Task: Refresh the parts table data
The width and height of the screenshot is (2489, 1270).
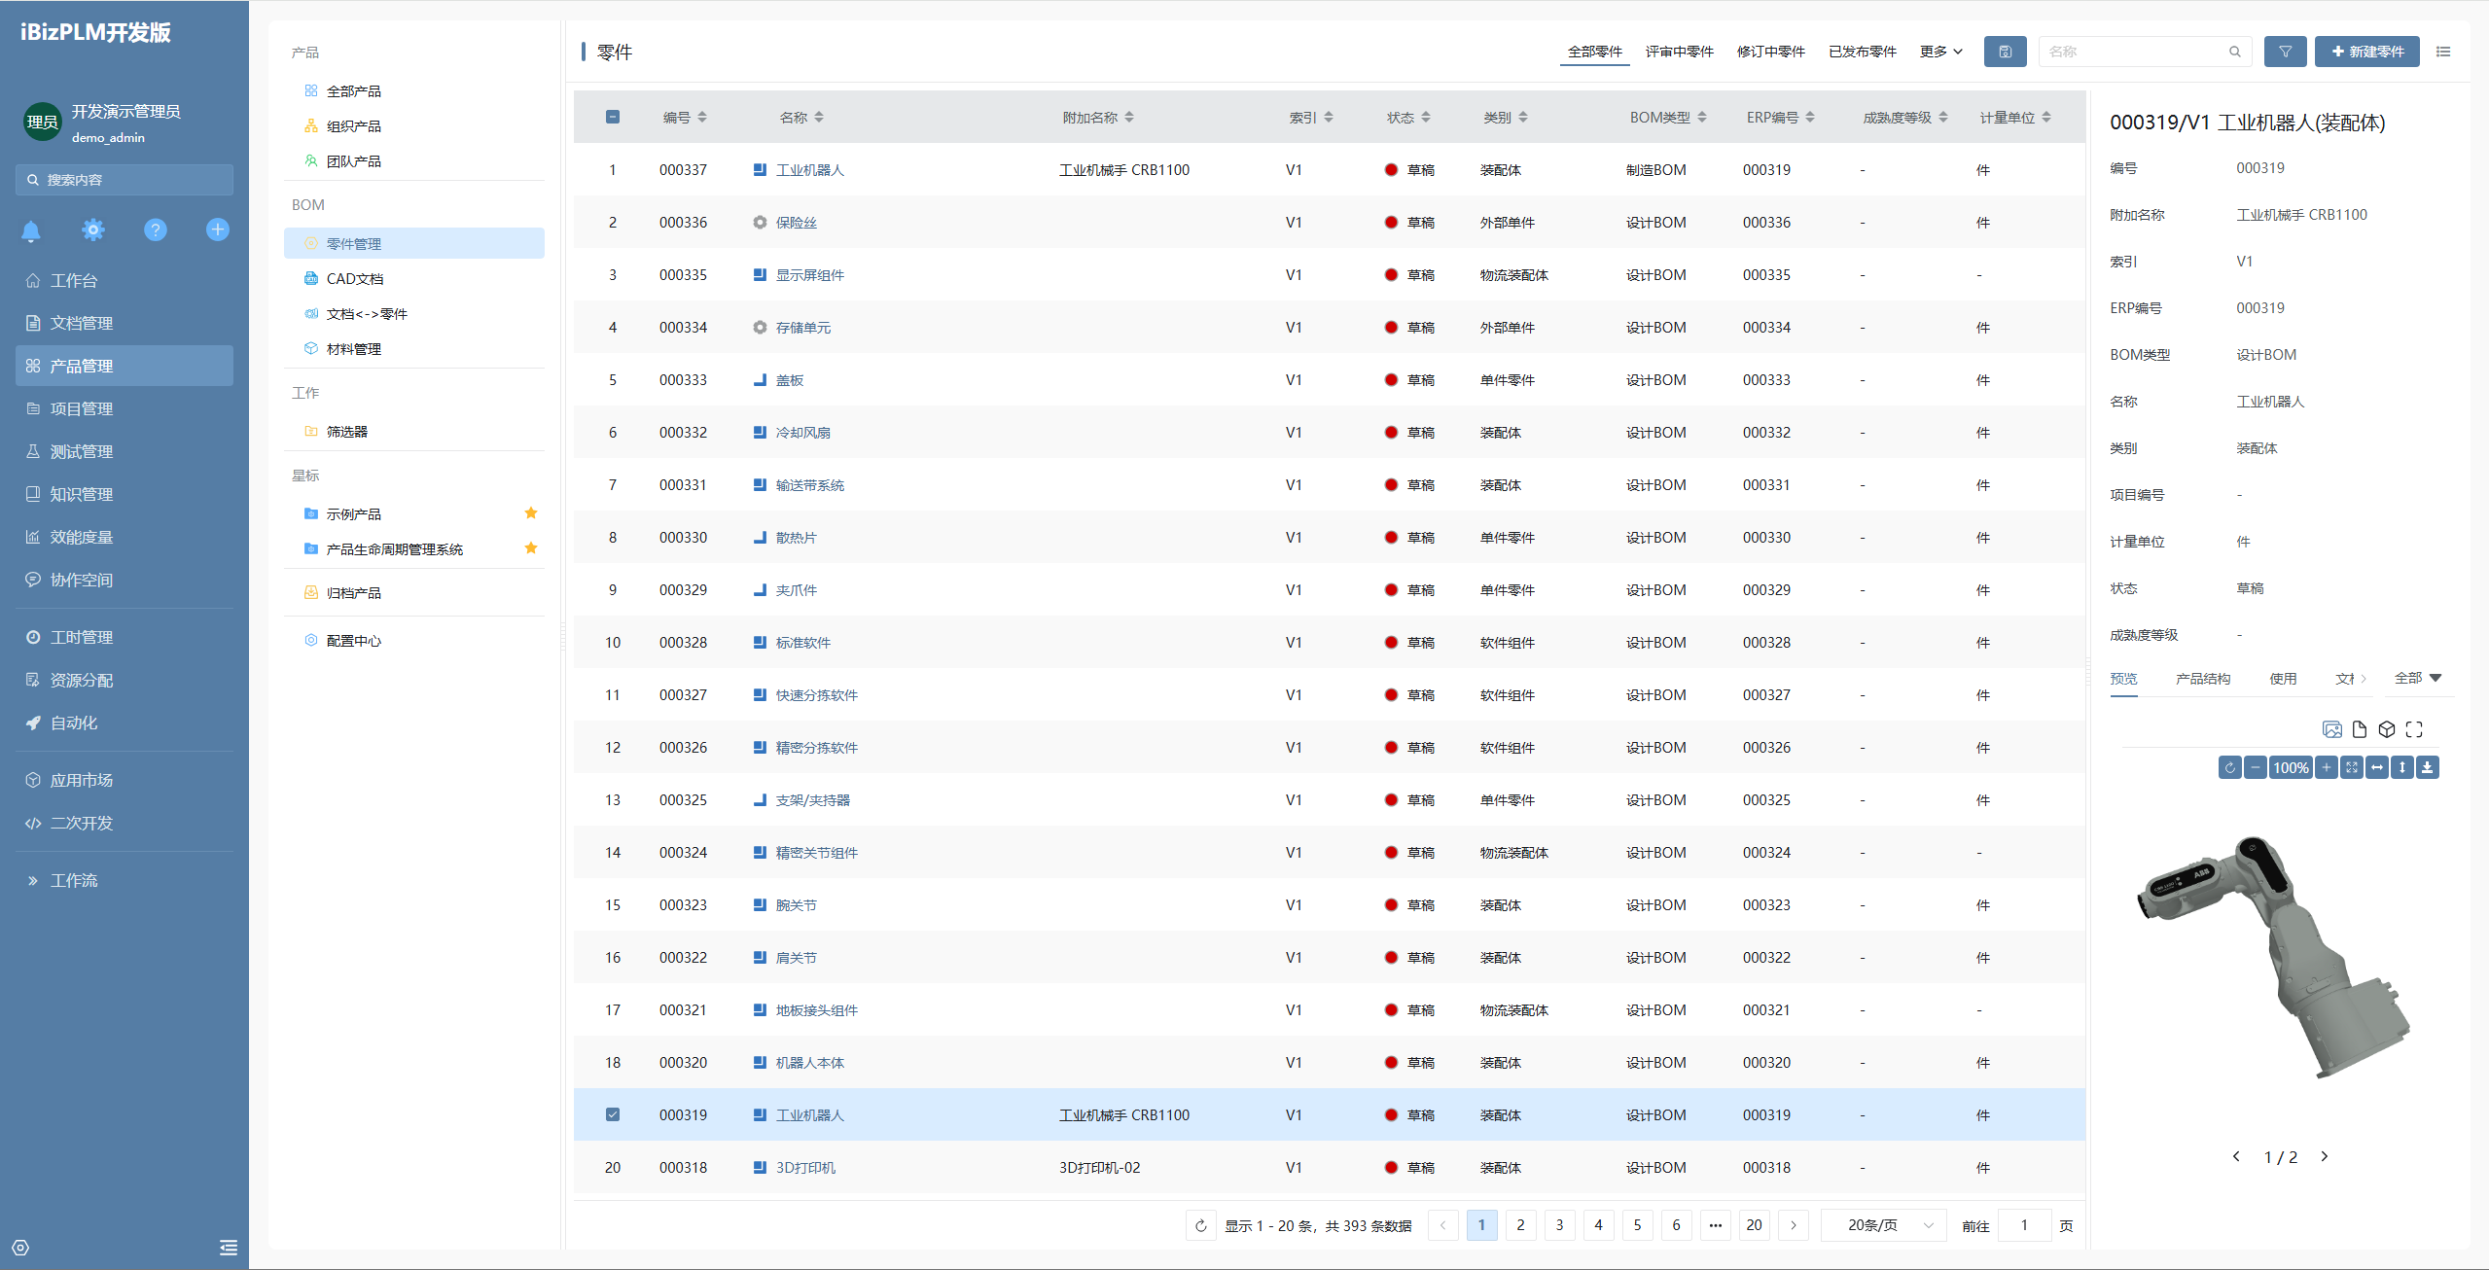Action: 1200,1225
